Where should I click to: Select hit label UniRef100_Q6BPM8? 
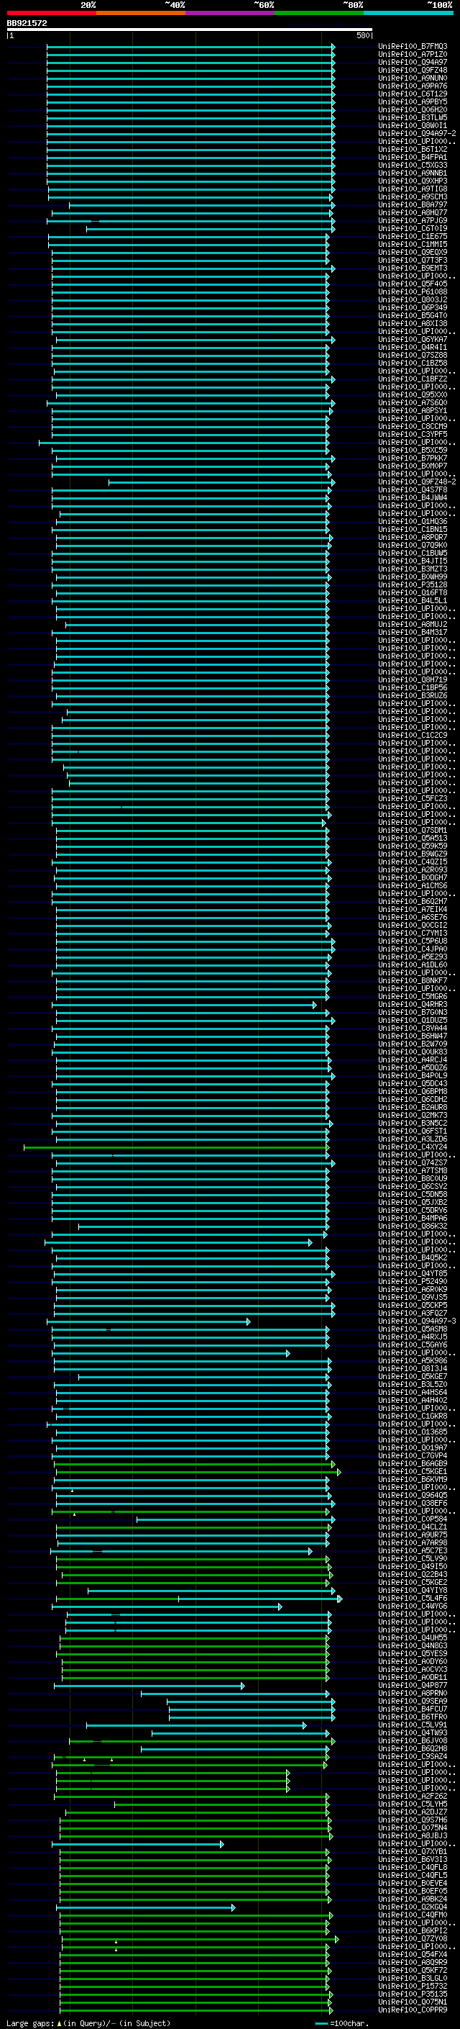tap(413, 1092)
